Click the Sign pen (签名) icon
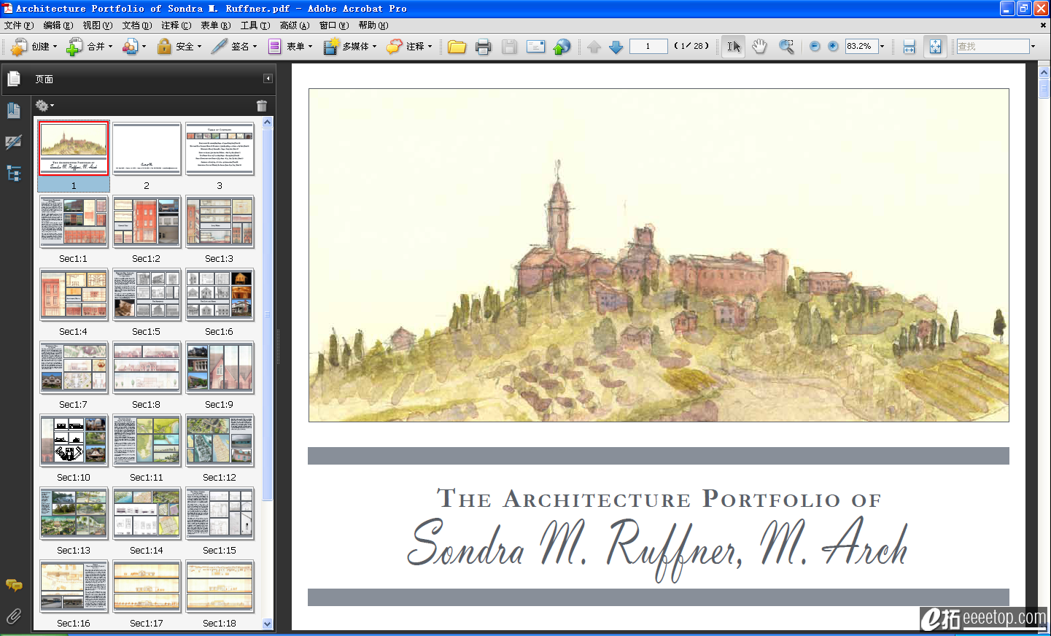1051x636 pixels. coord(219,47)
